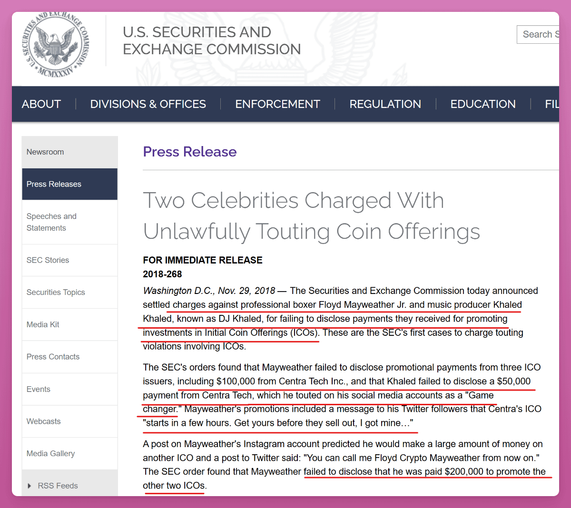The height and width of the screenshot is (508, 571).
Task: Open Speeches and Statements
Action: 51,222
